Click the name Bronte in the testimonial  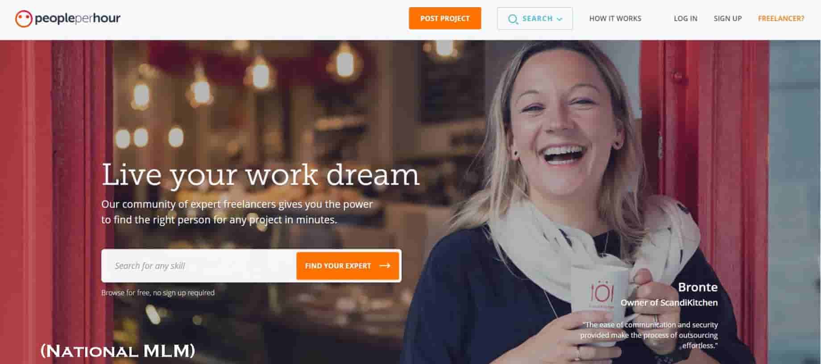(x=698, y=287)
